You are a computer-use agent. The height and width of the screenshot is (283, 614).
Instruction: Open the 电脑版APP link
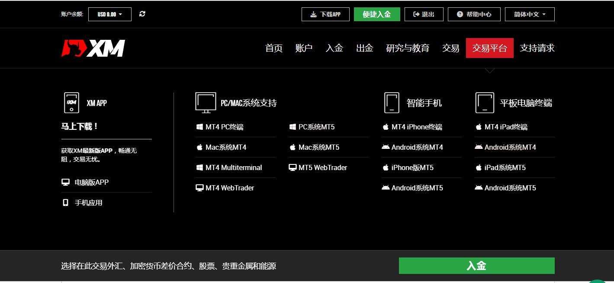[x=92, y=182]
